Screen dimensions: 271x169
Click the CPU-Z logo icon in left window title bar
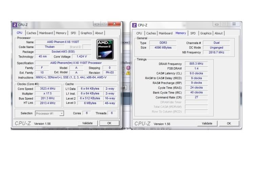coord(15,25)
